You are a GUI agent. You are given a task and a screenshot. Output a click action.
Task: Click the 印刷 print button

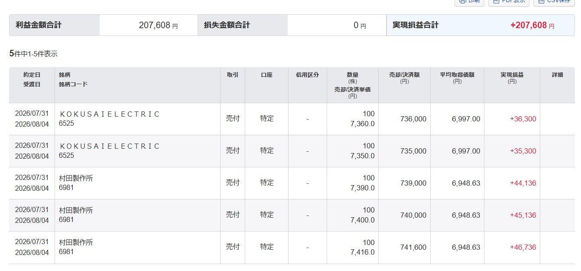pyautogui.click(x=469, y=2)
